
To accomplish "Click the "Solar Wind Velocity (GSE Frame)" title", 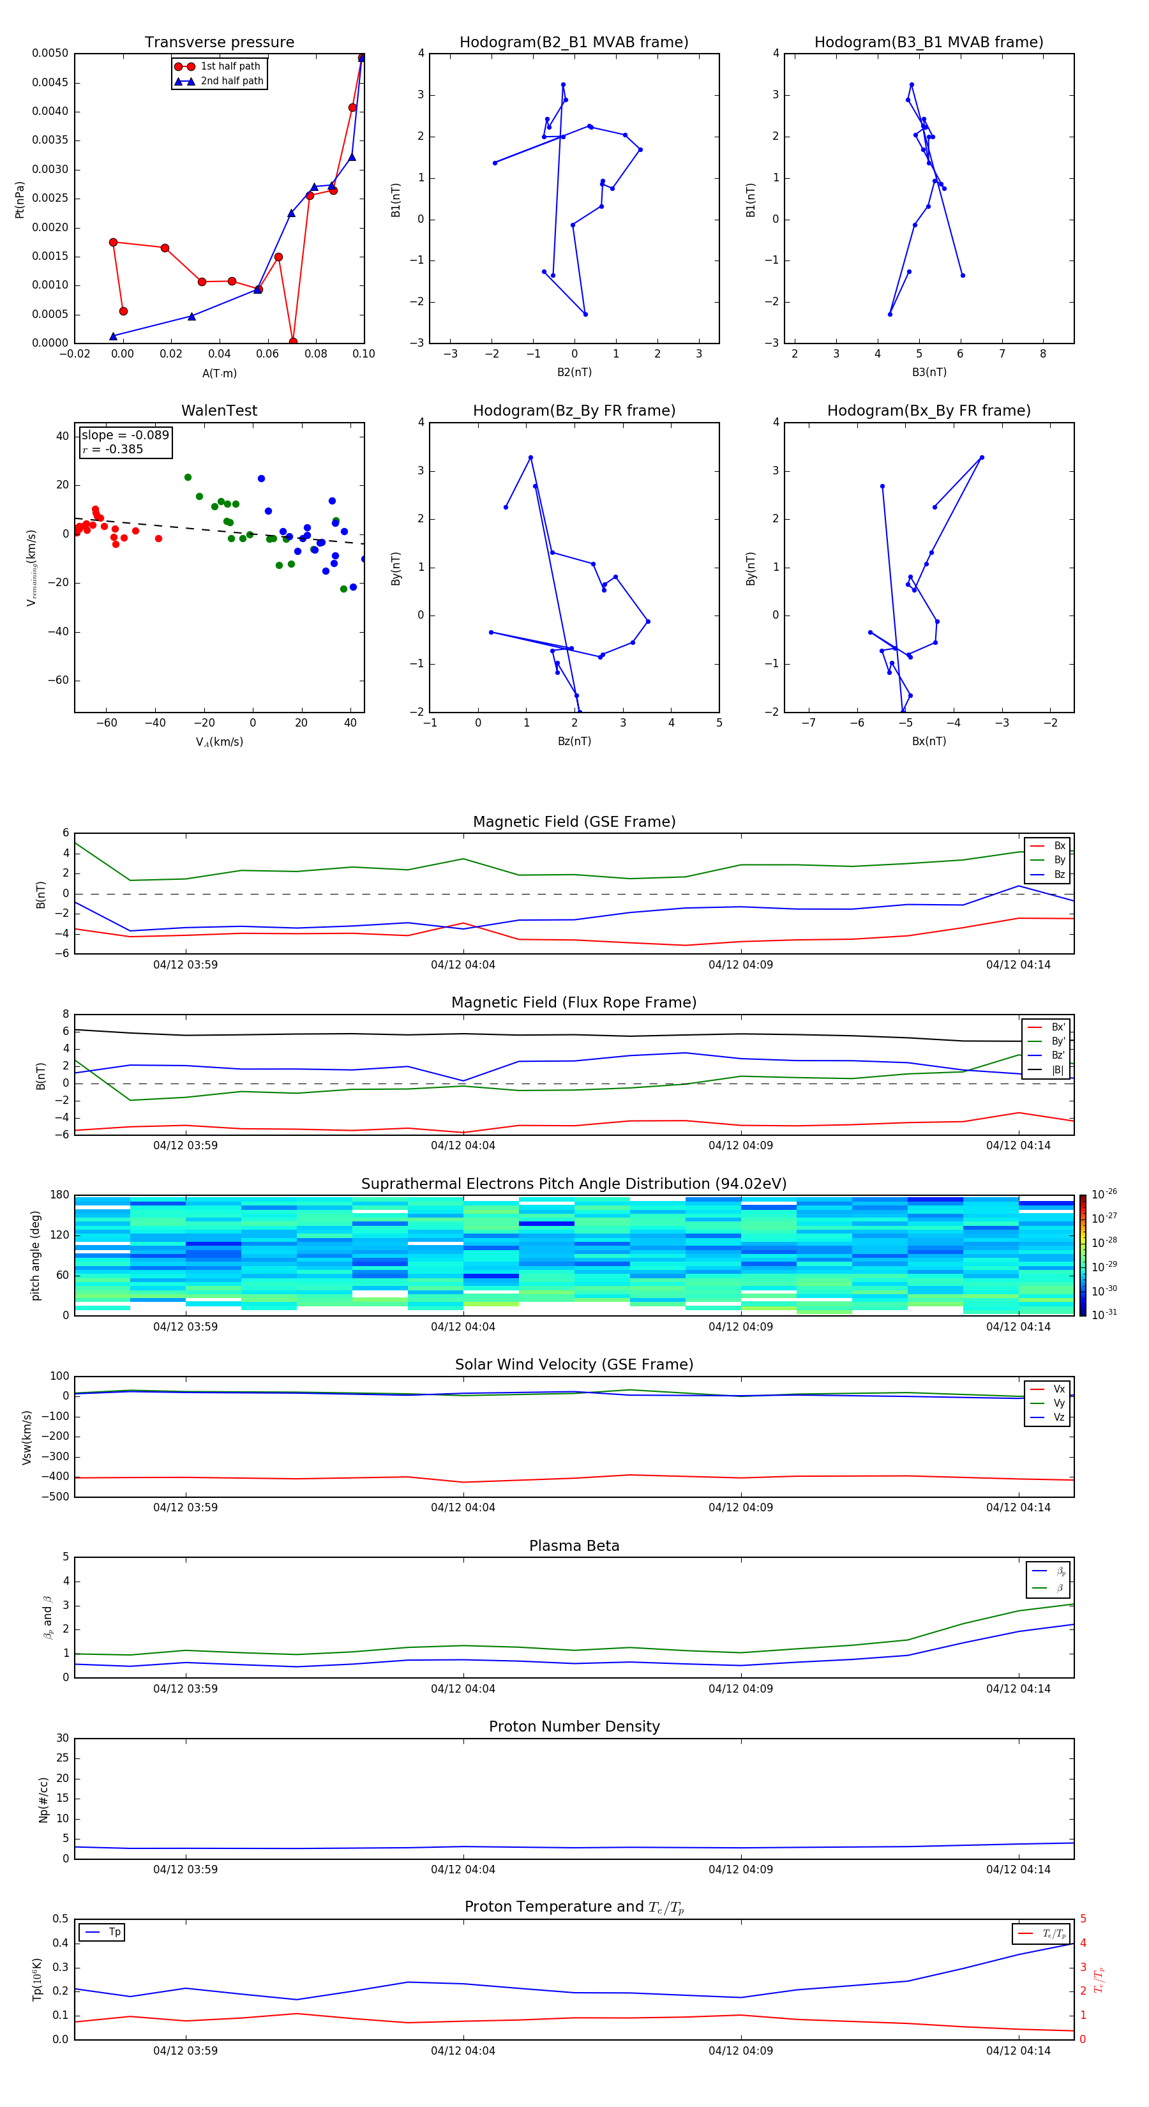I will [574, 1365].
